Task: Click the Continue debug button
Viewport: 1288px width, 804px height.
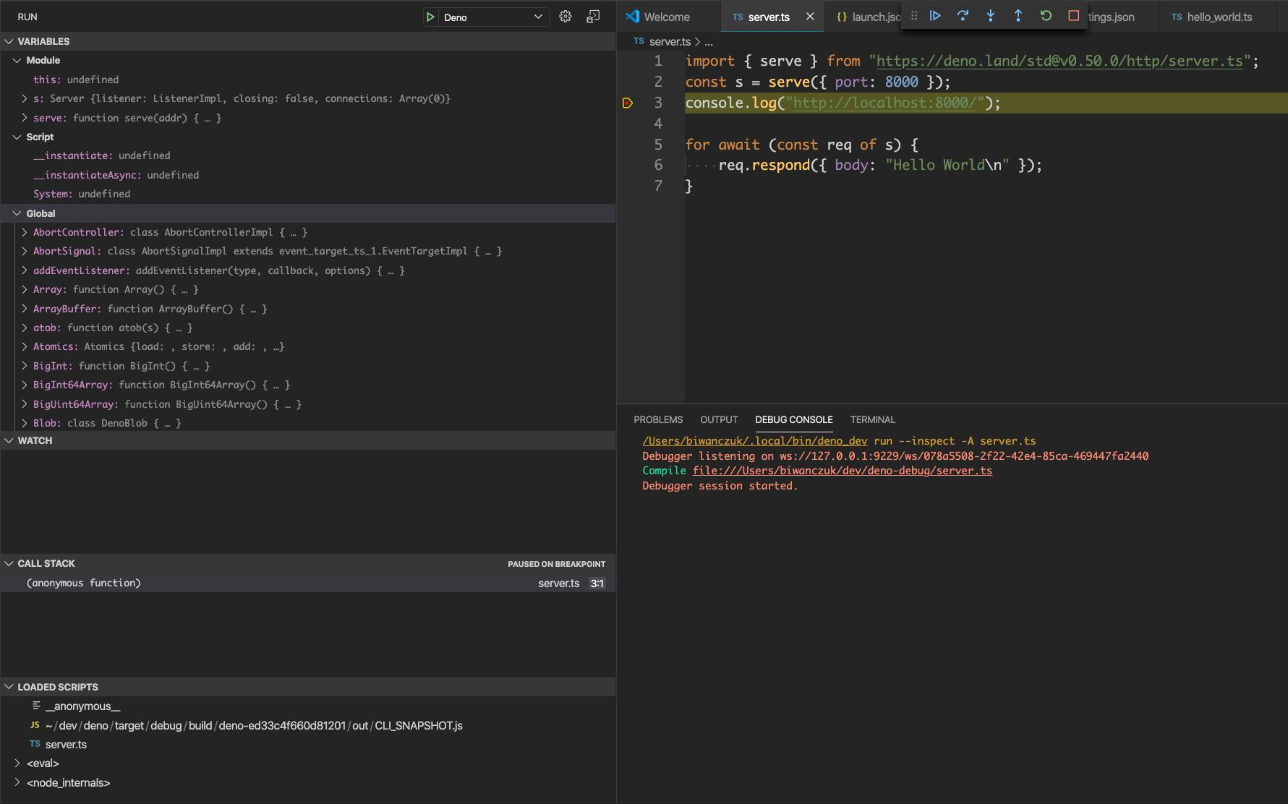Action: click(934, 16)
